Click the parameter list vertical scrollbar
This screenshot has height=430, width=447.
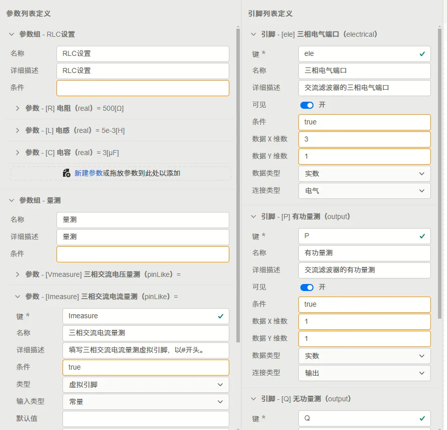[238, 185]
